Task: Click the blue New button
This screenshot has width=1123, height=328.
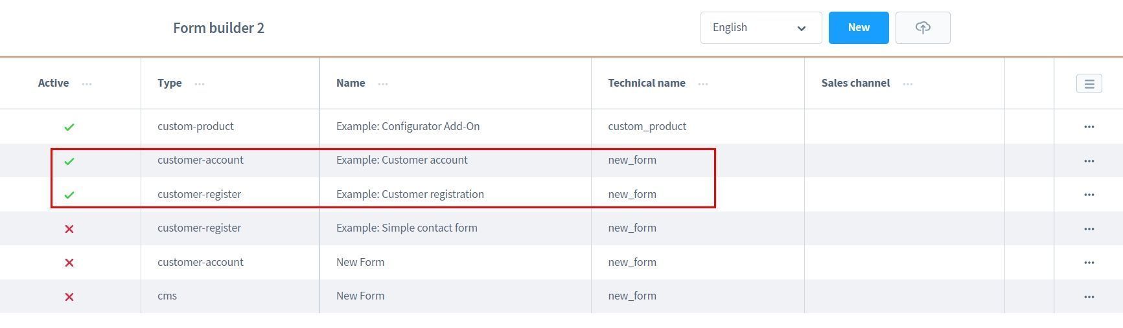Action: point(858,28)
